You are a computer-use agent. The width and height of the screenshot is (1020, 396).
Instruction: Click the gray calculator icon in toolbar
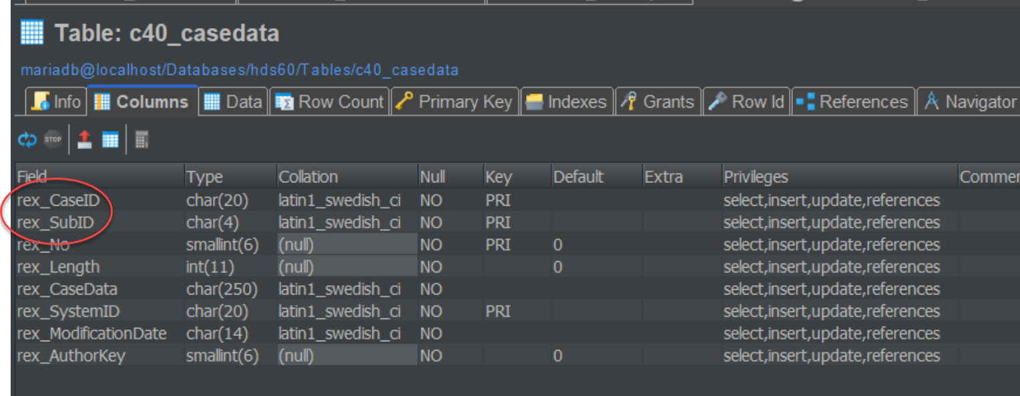pos(142,140)
